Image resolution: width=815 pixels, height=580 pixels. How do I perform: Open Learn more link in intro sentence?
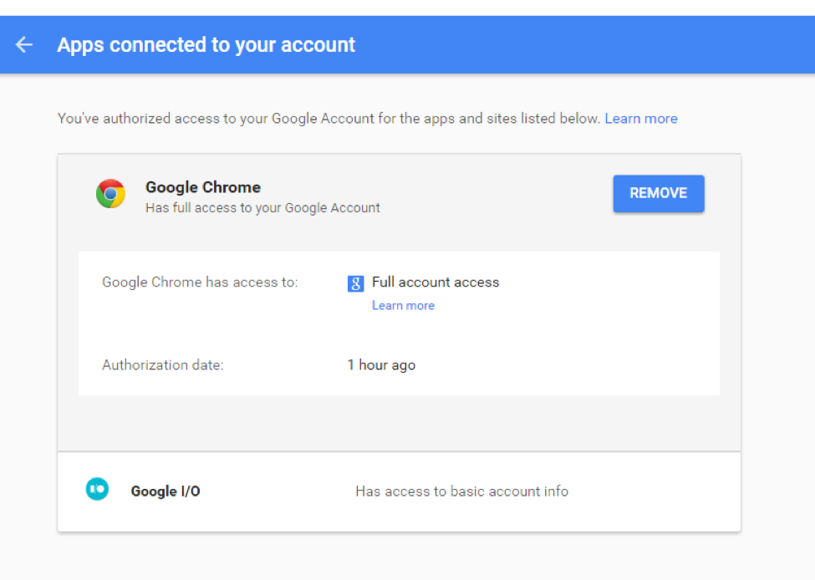[x=641, y=119]
